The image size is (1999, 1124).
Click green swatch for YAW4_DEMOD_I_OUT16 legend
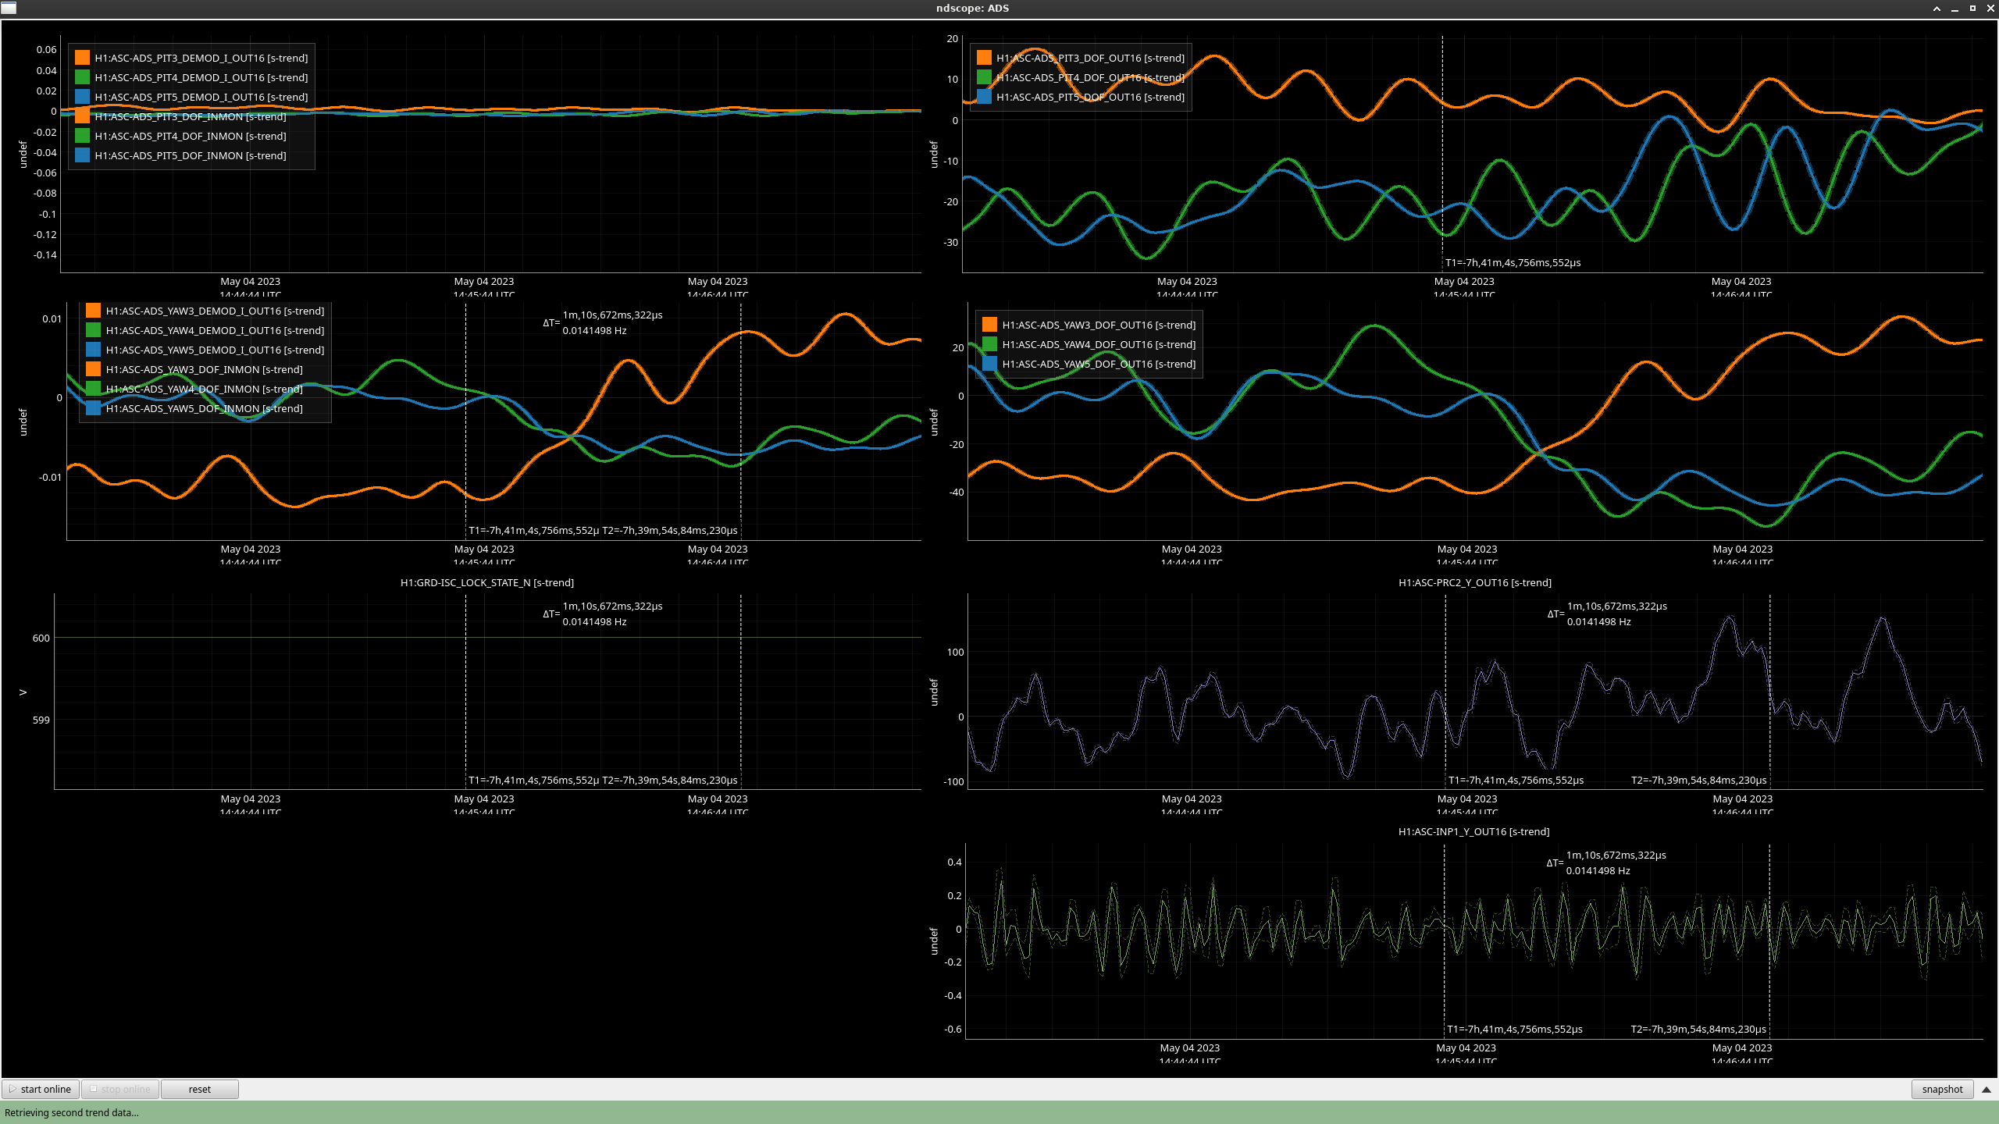[93, 330]
